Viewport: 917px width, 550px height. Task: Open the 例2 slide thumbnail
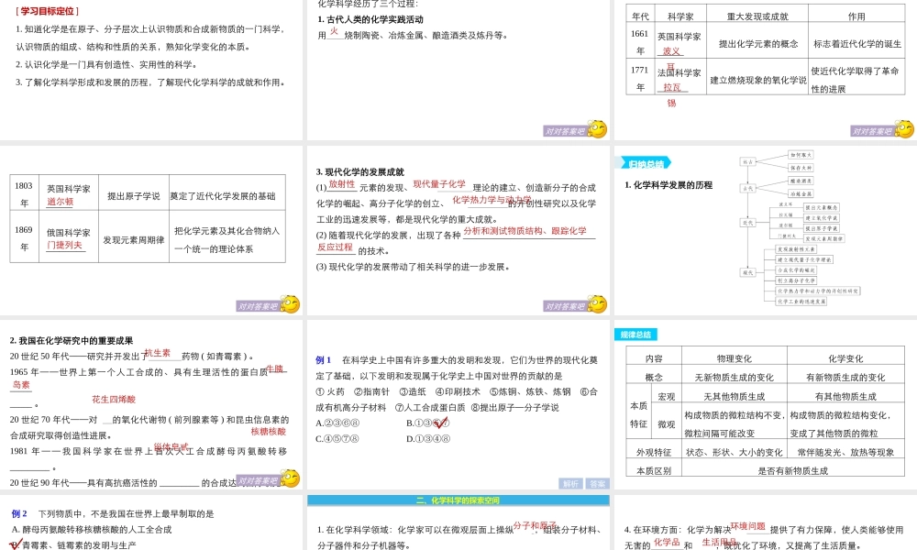[151, 522]
